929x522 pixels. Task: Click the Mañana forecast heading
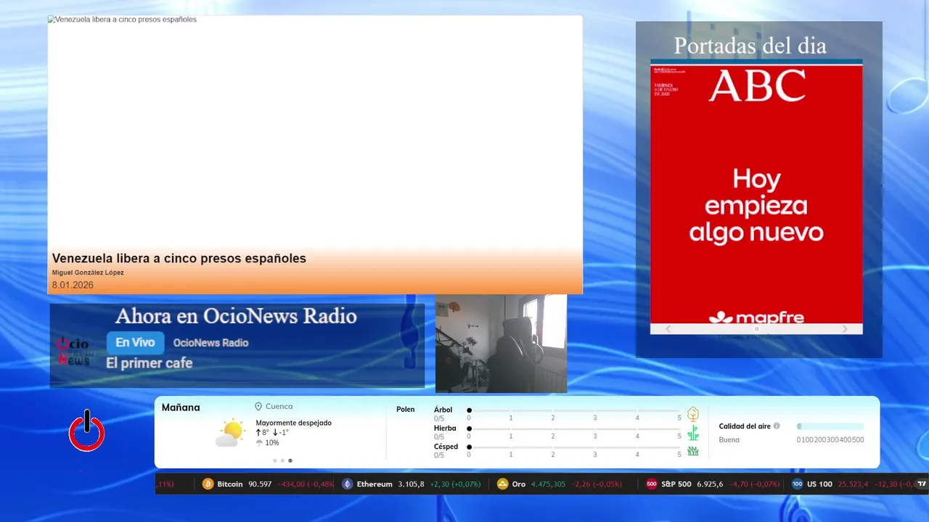pyautogui.click(x=181, y=407)
